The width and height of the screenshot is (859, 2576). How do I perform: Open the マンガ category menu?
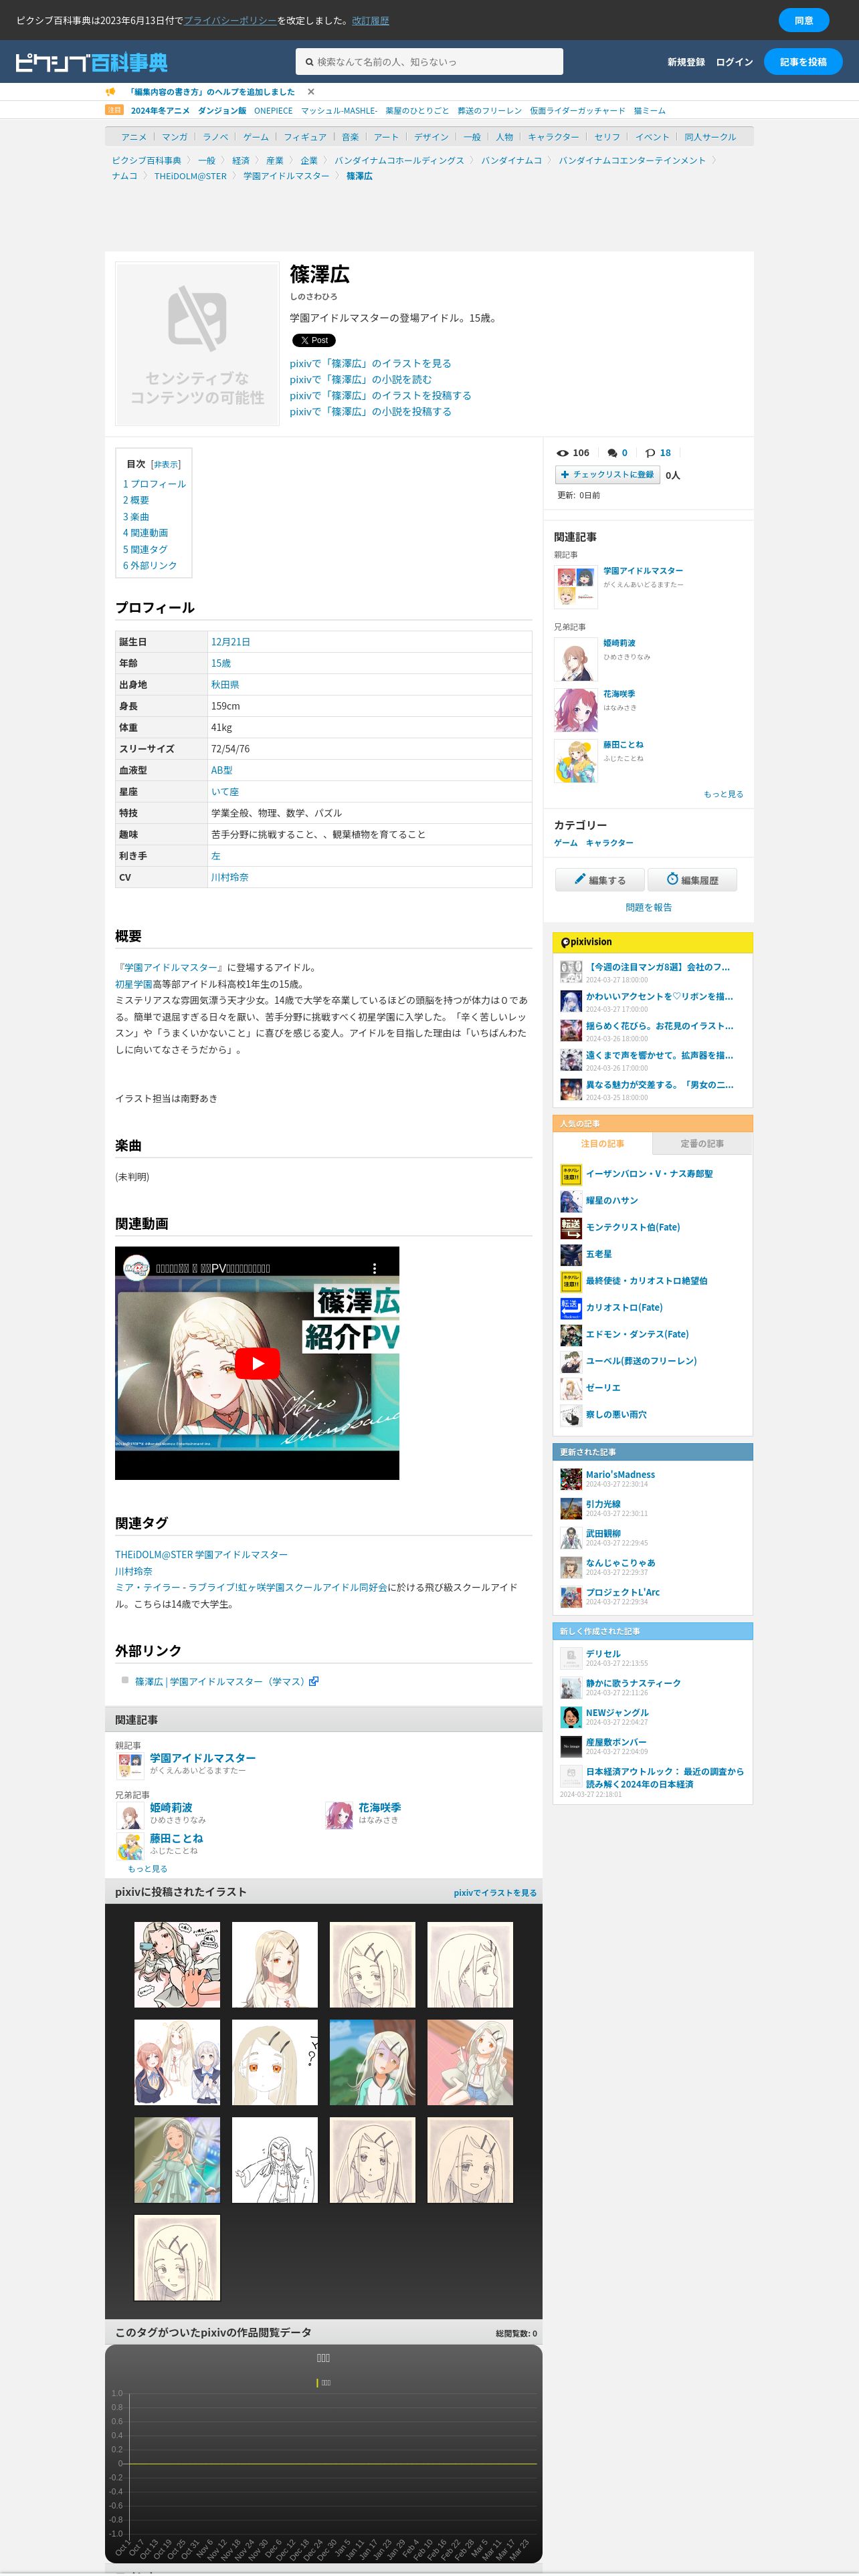(x=175, y=137)
